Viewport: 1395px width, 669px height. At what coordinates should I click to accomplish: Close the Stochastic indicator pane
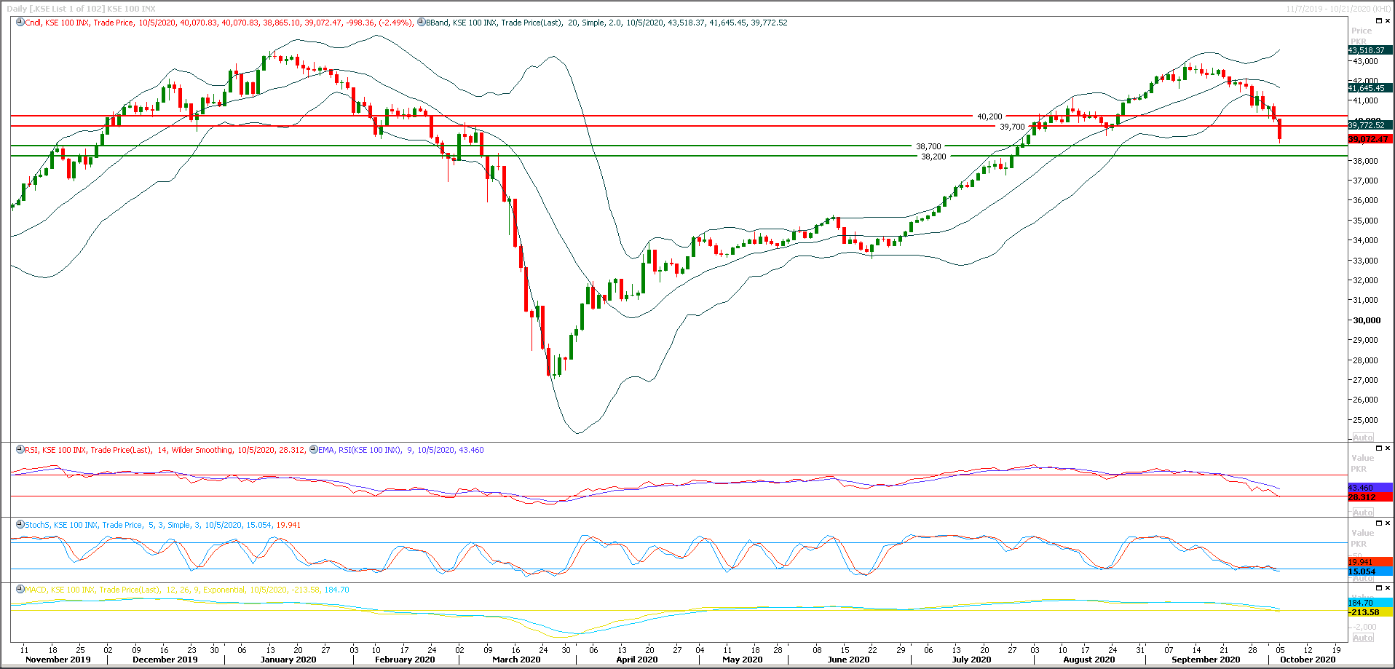tap(1387, 523)
